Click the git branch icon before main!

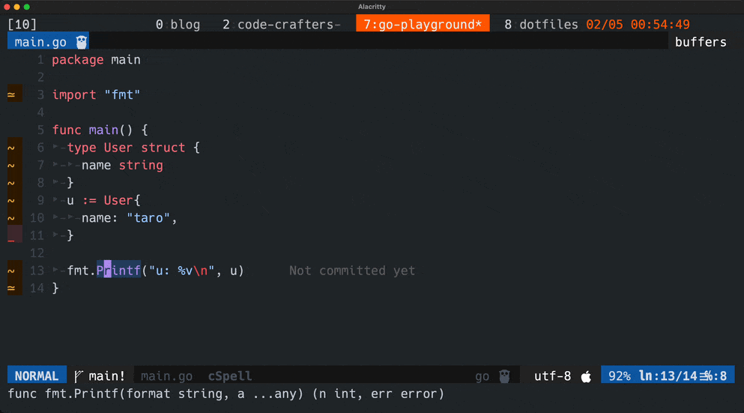(79, 376)
